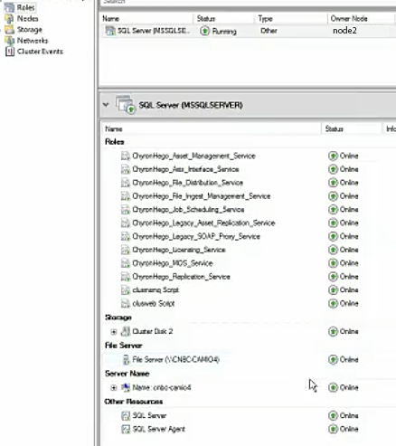
Task: Select the clusweb Script resource row
Action: coord(154,303)
